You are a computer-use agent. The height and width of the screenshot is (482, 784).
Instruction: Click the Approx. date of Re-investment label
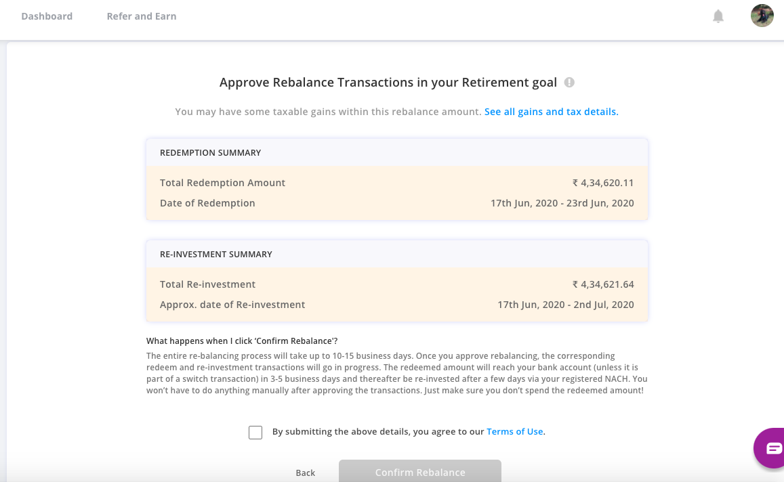click(232, 305)
